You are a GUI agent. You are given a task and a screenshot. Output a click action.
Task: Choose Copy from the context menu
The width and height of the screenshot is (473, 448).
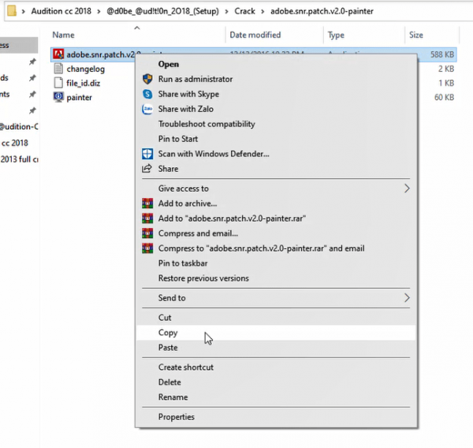(168, 333)
